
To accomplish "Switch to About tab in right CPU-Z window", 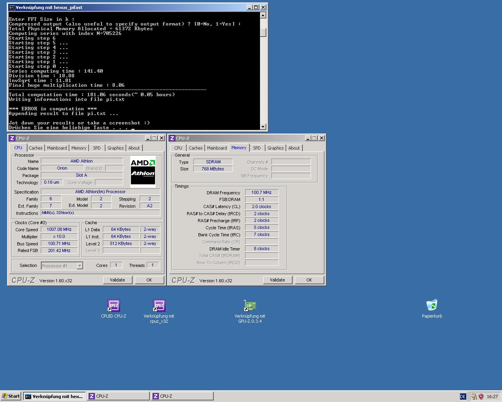I will [294, 148].
